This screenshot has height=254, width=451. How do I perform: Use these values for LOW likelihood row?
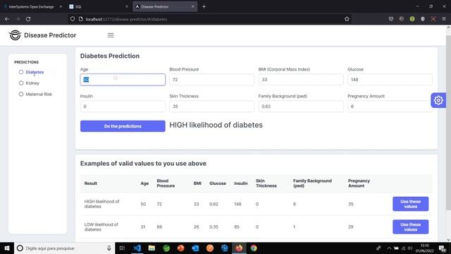[x=410, y=226]
